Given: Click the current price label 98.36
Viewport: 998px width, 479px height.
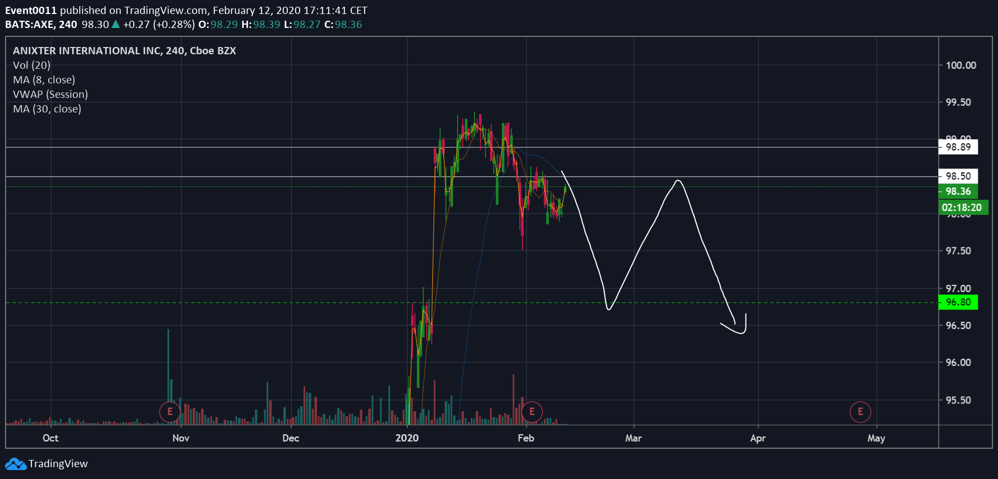Looking at the screenshot, I should (958, 191).
